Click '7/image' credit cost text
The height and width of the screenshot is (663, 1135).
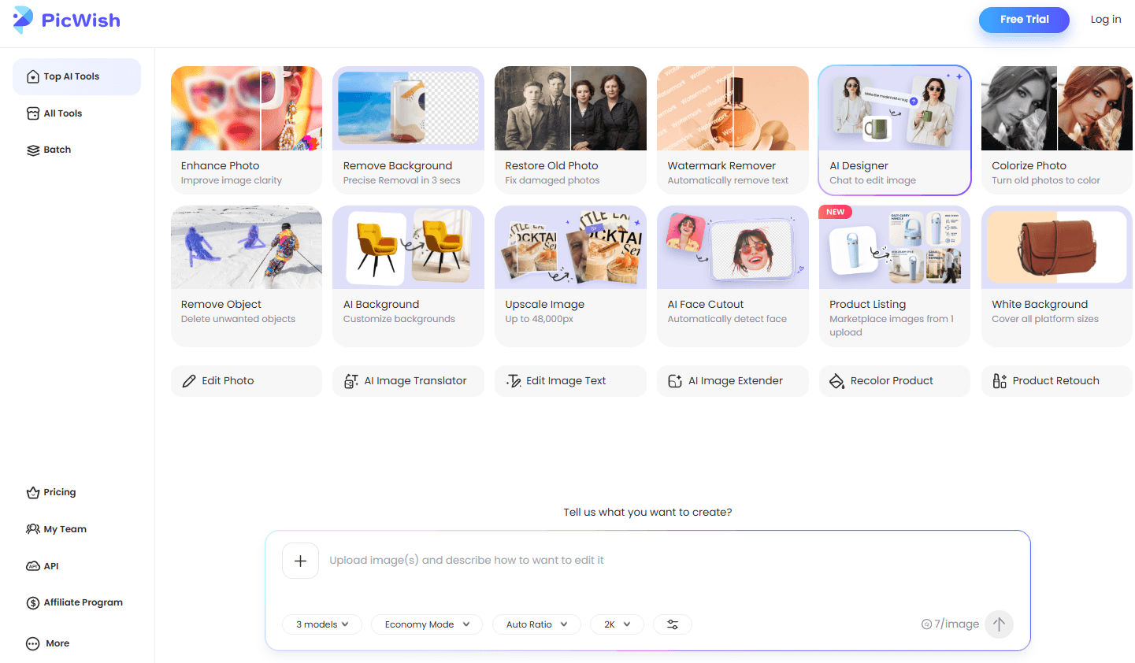957,624
